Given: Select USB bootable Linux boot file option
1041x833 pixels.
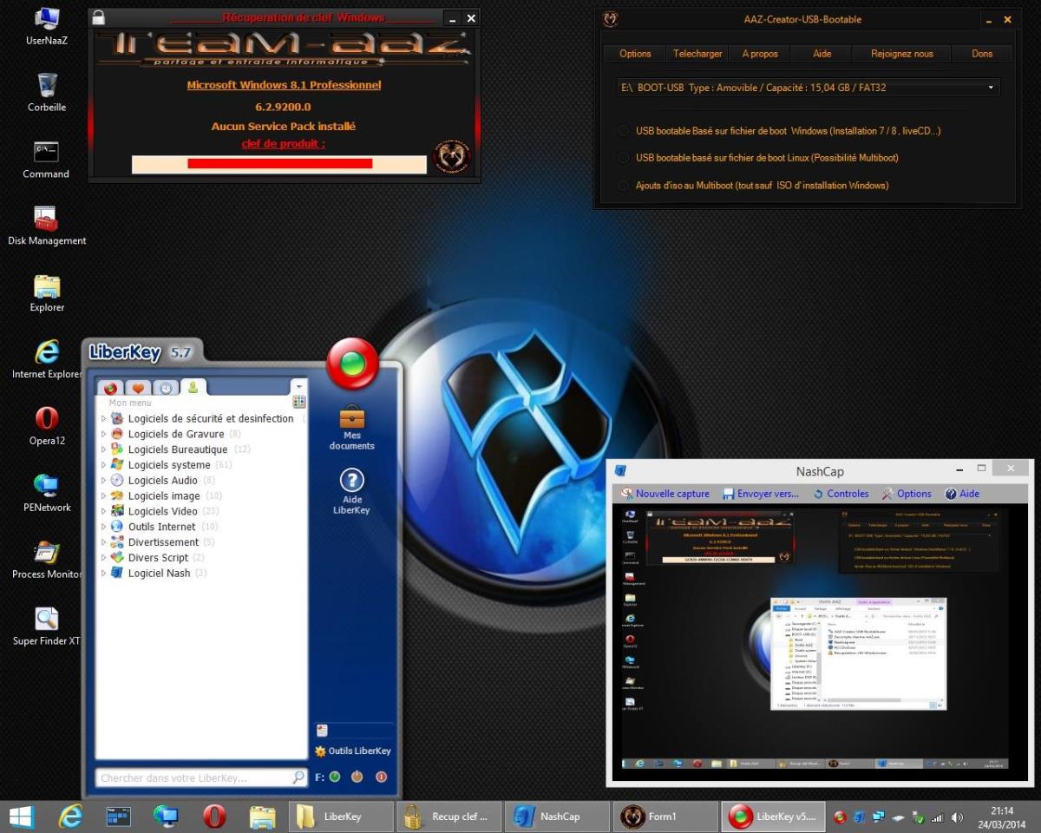Looking at the screenshot, I should (x=623, y=158).
